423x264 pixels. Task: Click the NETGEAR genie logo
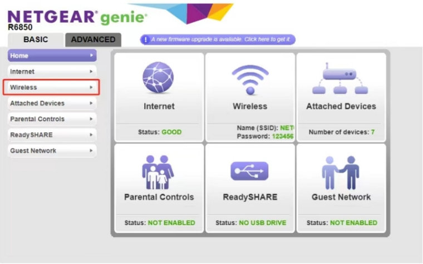click(x=77, y=17)
